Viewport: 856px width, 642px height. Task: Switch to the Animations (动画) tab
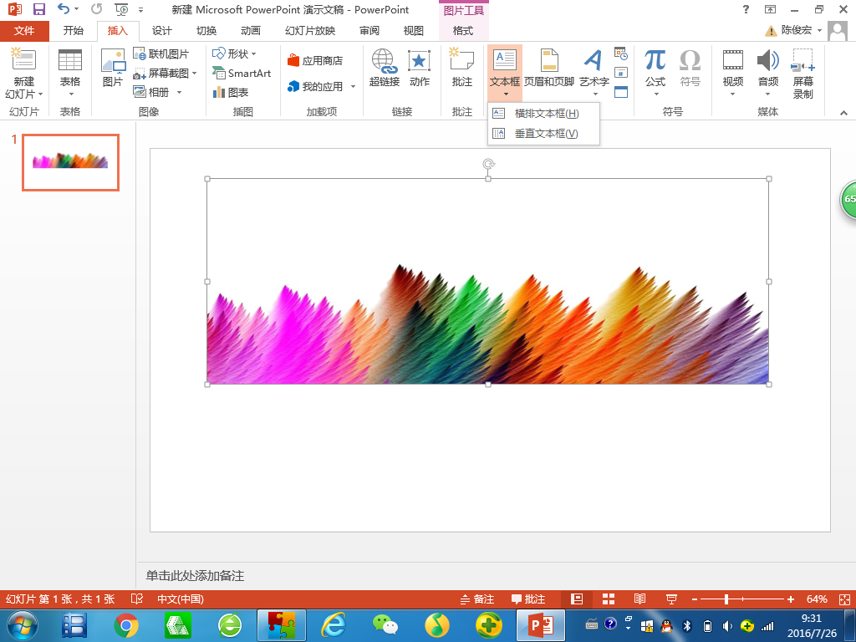pyautogui.click(x=251, y=31)
